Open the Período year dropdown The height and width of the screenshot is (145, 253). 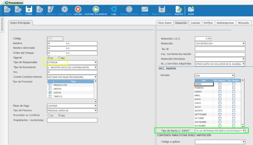click(x=233, y=76)
